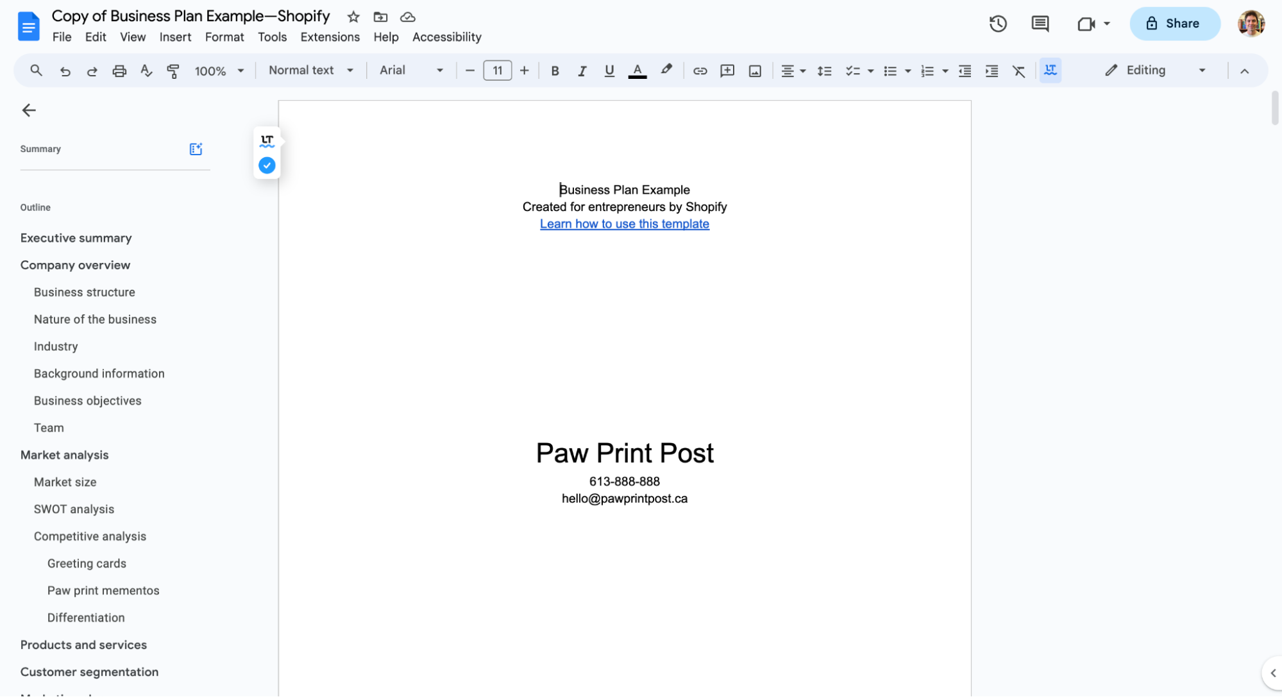Hide the menus with collapse chevron
Viewport: 1282px width, 697px height.
tap(1244, 71)
